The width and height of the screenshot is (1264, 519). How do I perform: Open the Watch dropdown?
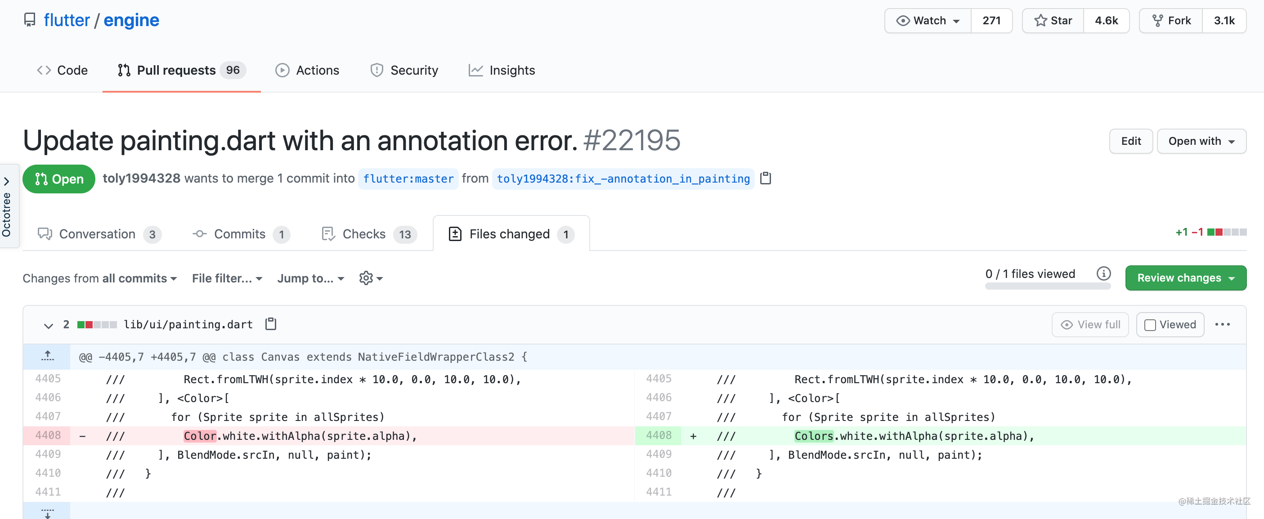928,21
